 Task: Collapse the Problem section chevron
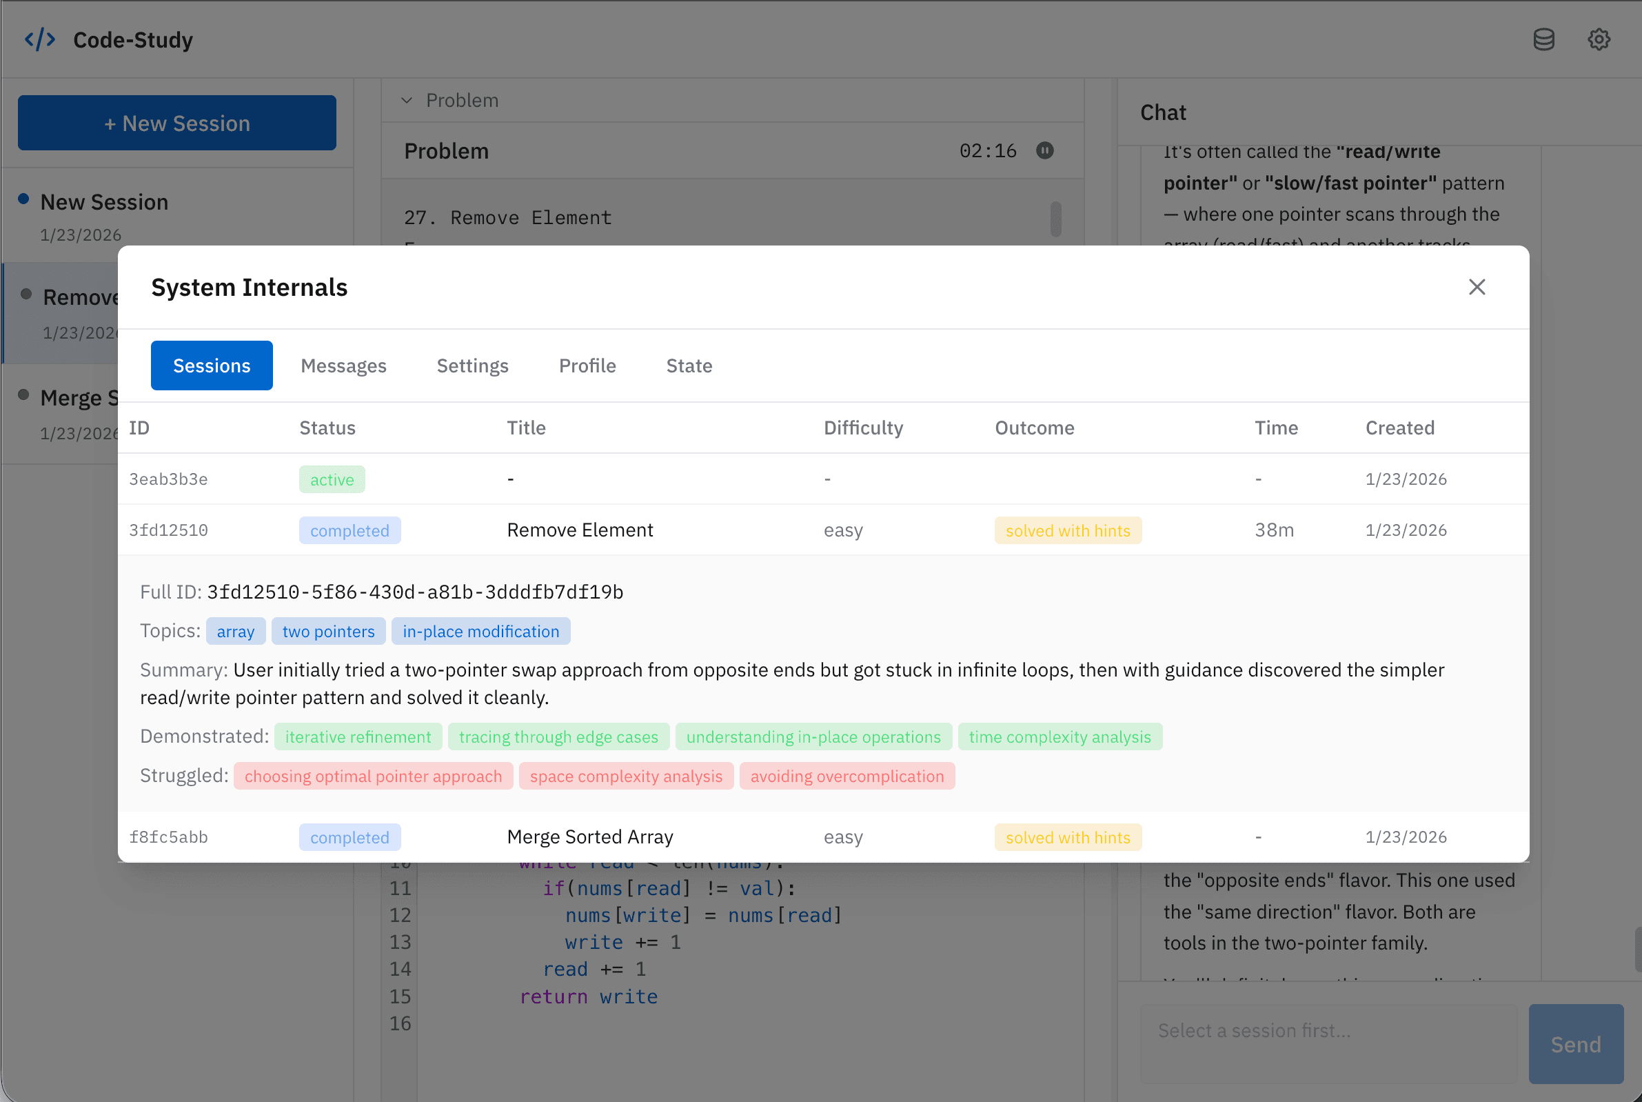[x=407, y=101]
